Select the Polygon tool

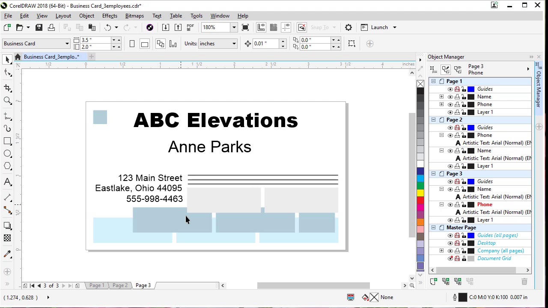pyautogui.click(x=7, y=166)
